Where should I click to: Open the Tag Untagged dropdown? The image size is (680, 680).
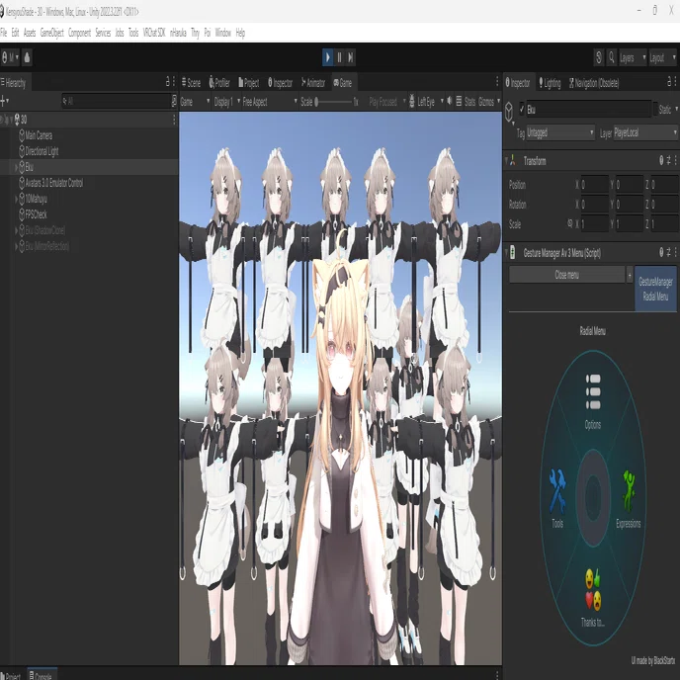(560, 132)
